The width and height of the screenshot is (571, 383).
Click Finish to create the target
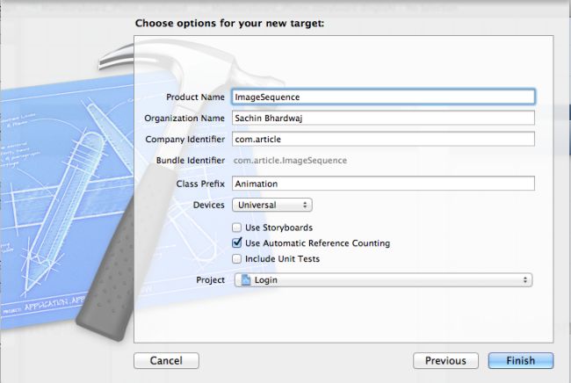[x=521, y=360]
